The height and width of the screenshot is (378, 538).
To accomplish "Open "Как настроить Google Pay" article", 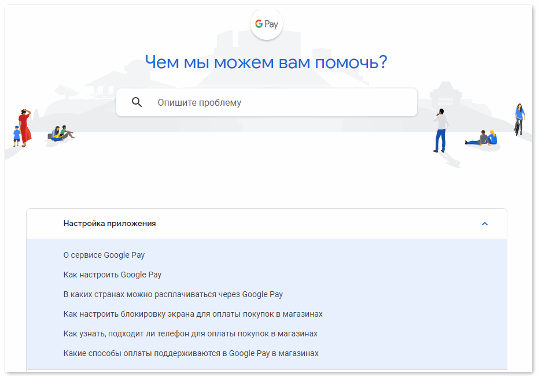I will click(112, 275).
